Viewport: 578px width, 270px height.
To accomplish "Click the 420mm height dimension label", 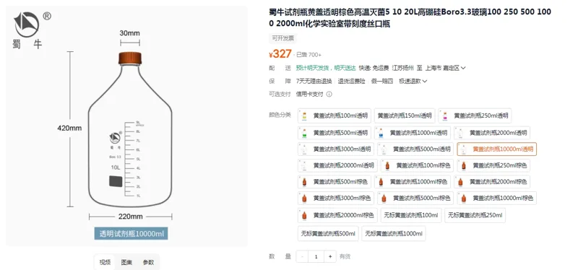I will coord(69,129).
